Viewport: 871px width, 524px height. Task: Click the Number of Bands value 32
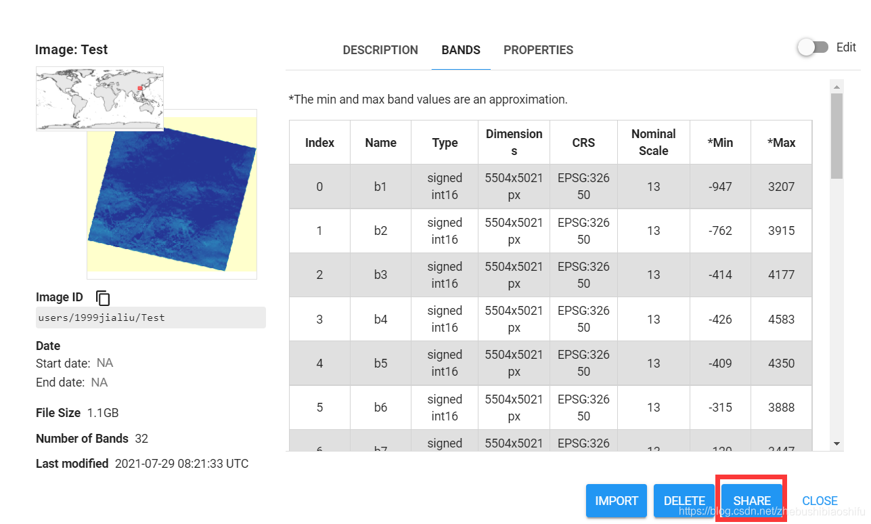[x=141, y=439]
